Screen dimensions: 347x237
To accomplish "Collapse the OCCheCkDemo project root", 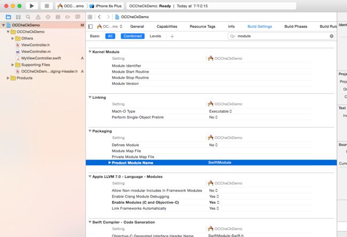I will pos(3,25).
